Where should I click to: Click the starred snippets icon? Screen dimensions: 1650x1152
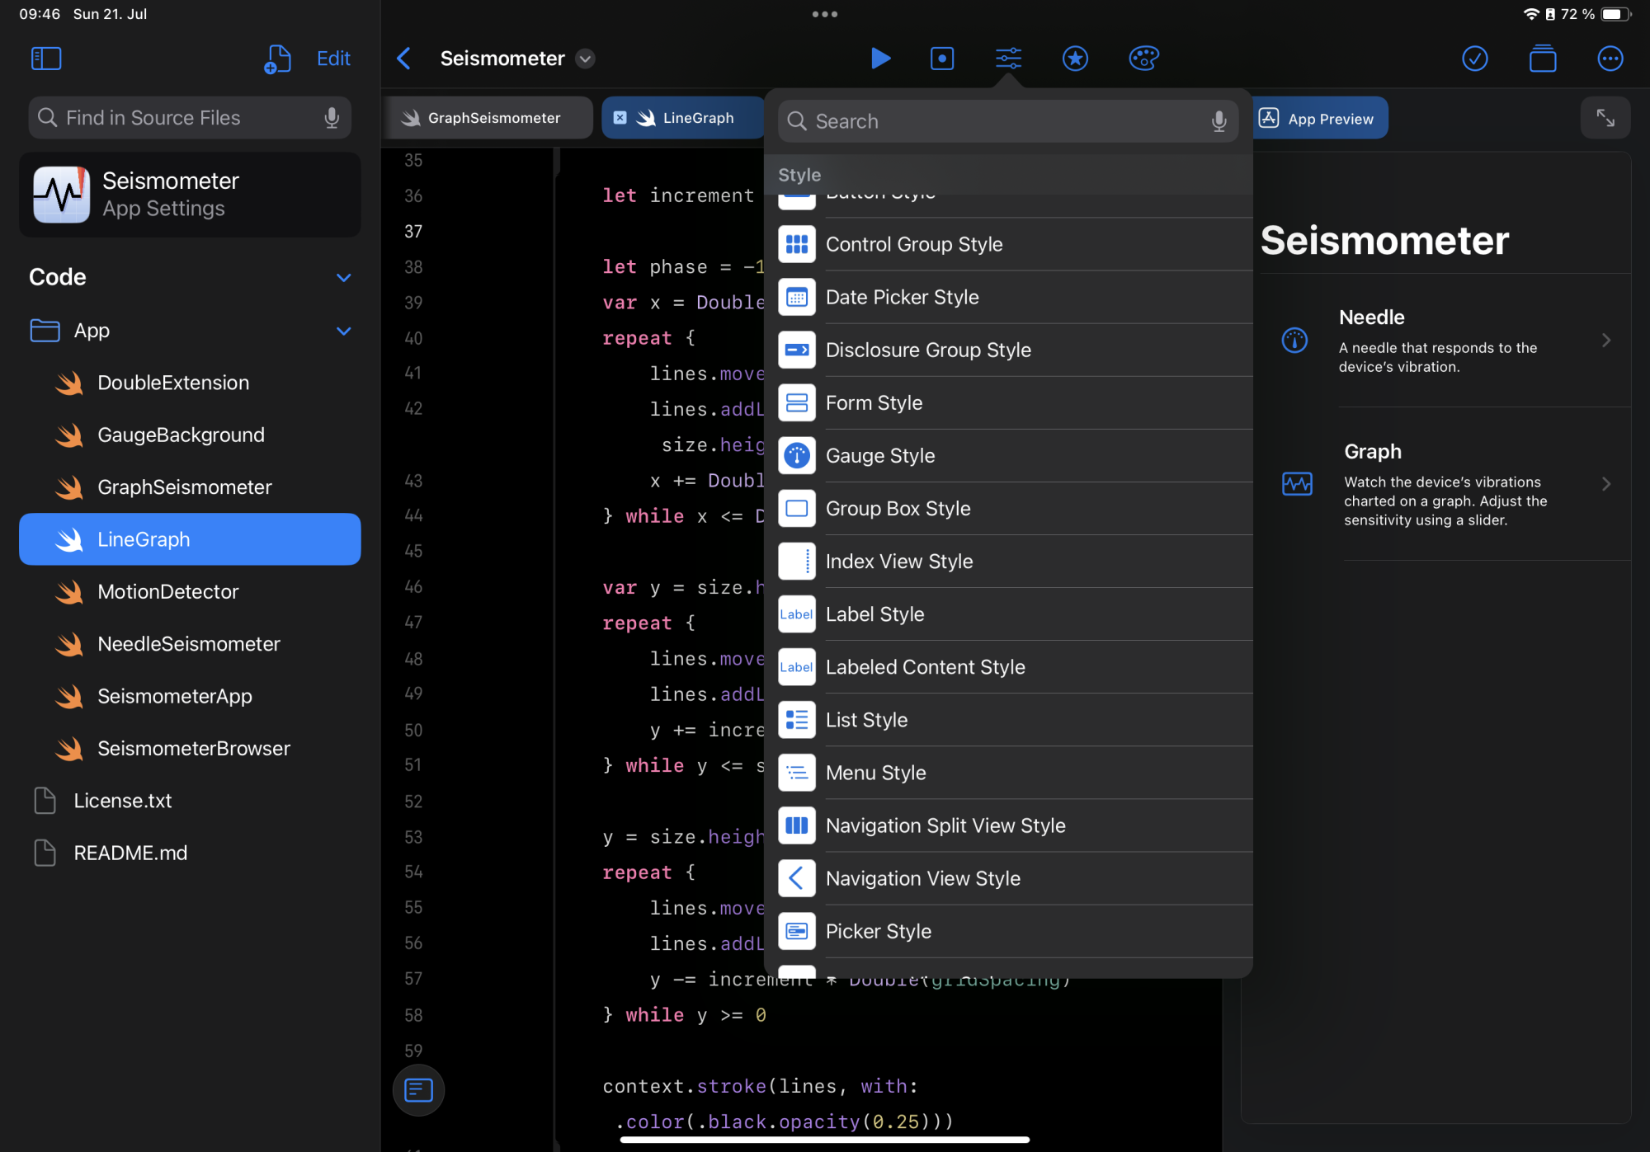tap(1075, 59)
